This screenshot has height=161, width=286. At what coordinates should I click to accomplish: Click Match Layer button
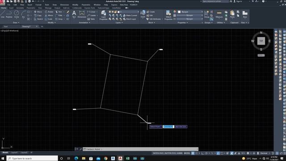pos(129,19)
